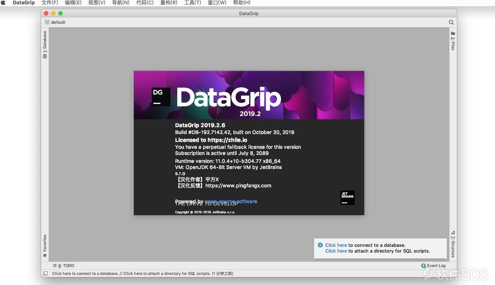The image size is (495, 285).
Task: Open the 文件(F) menu
Action: click(50, 3)
